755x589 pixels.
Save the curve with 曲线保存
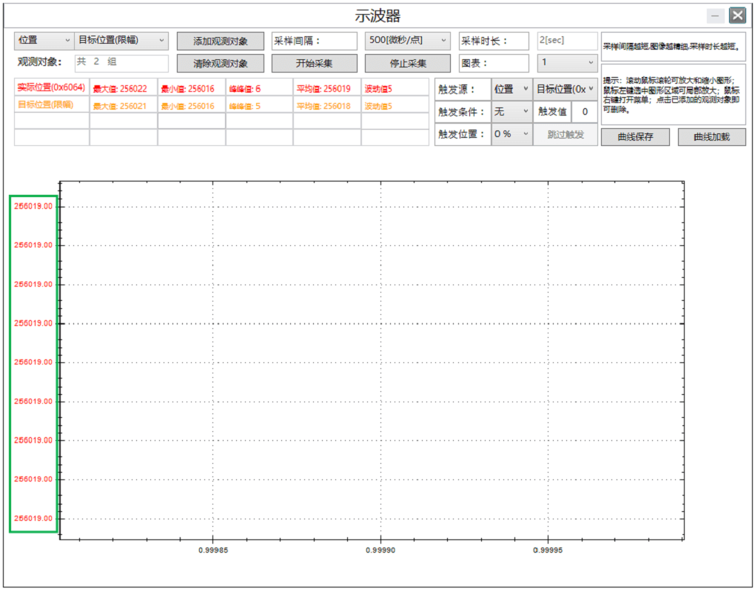[635, 137]
